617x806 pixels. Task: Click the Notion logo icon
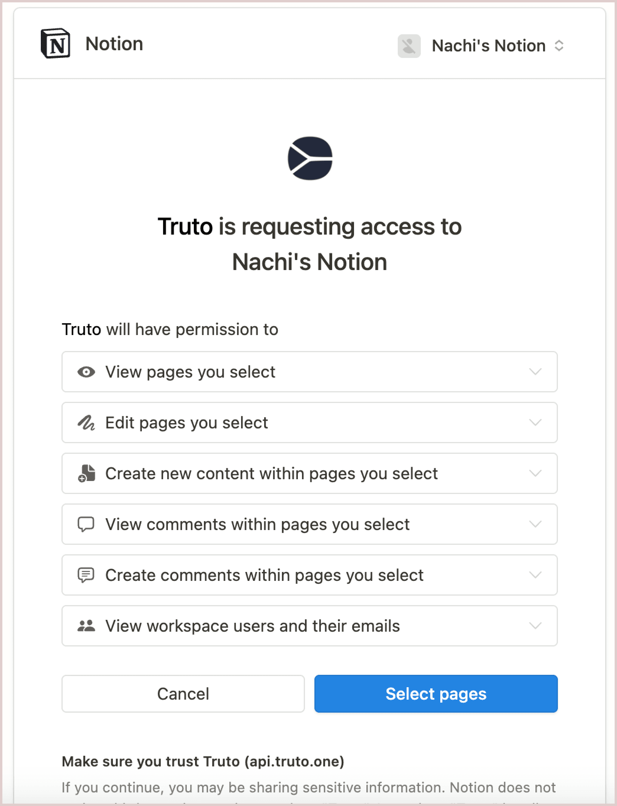tap(56, 44)
